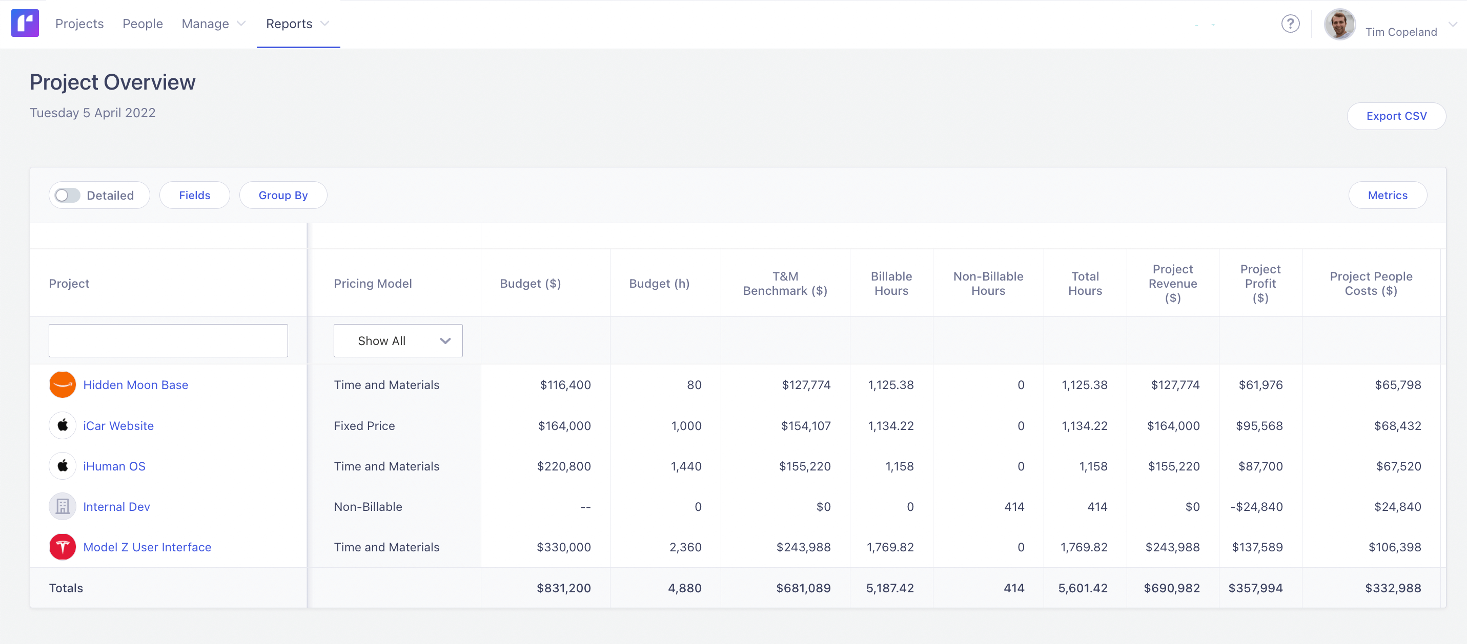Click the Tesla icon beside Model Z User Interface
This screenshot has width=1467, height=644.
point(63,547)
